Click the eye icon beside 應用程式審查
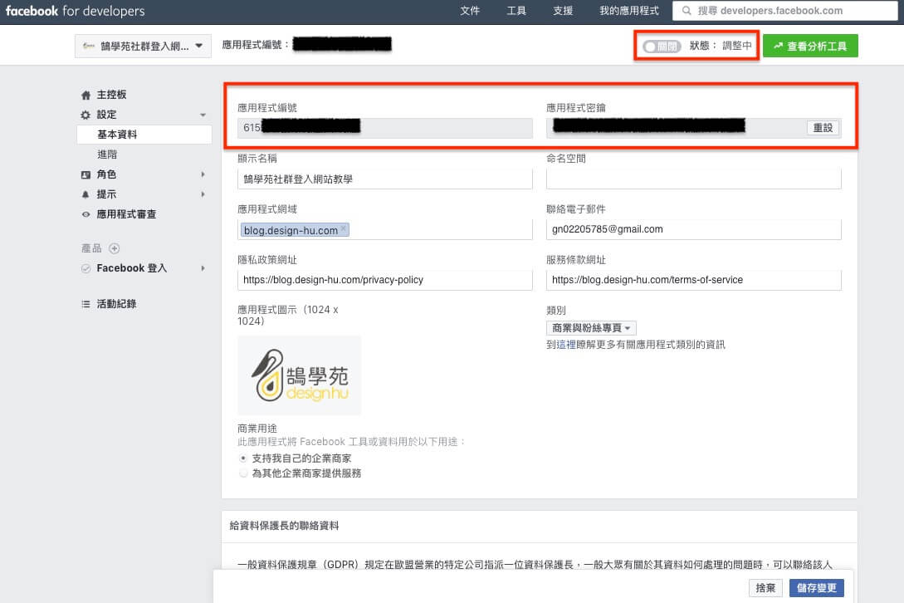The image size is (904, 603). (x=86, y=214)
